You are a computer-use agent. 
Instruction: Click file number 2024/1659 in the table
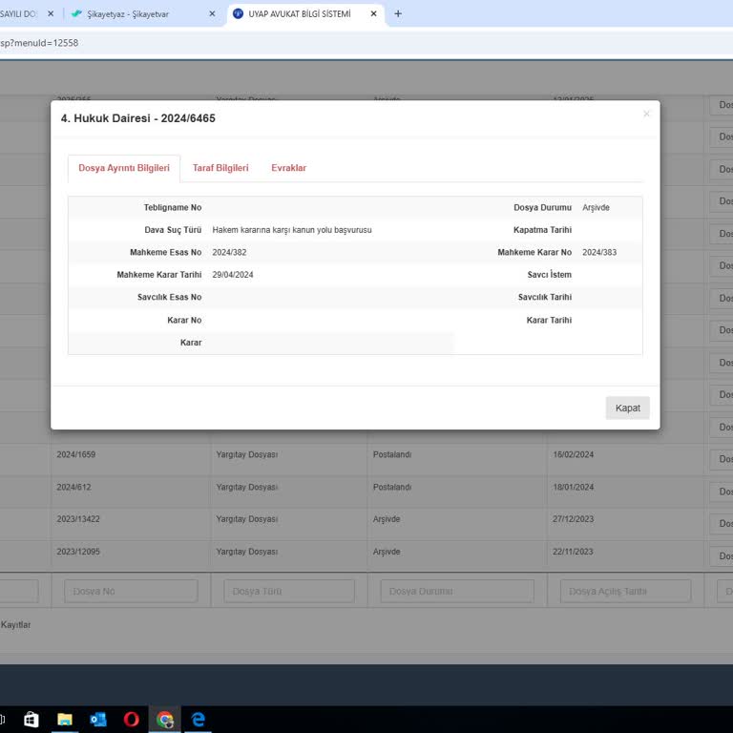click(x=76, y=454)
